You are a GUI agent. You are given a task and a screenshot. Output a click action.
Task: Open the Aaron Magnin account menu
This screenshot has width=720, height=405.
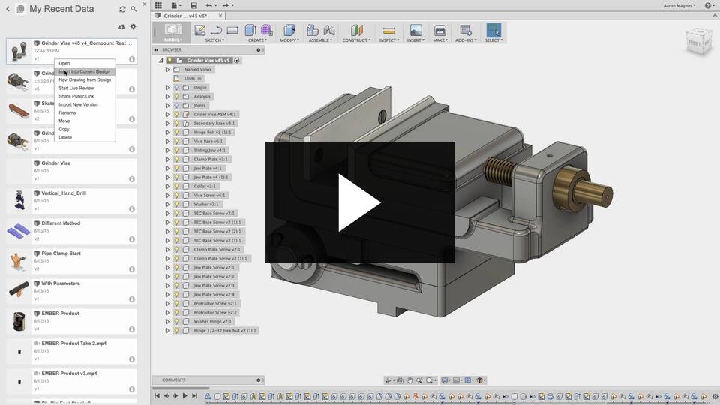click(x=679, y=6)
